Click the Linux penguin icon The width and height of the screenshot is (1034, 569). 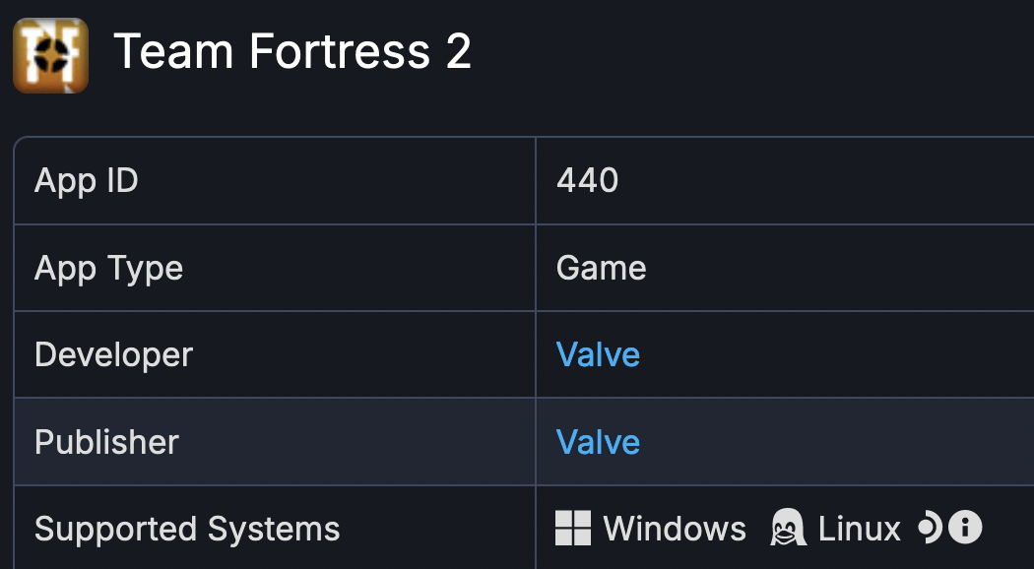(788, 528)
